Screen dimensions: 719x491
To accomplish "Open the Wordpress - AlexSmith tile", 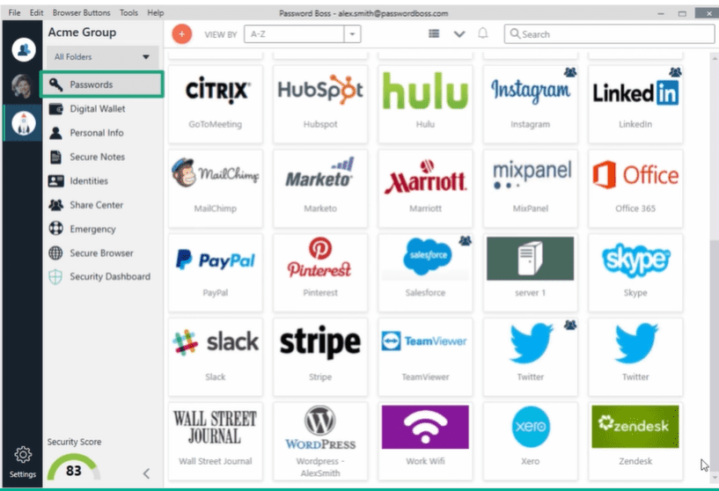I will pos(320,441).
